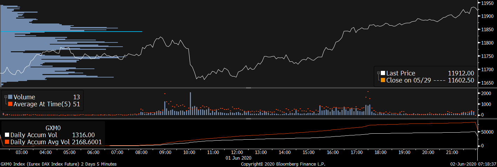Click the 03:00 time axis label
The height and width of the screenshot is (167, 497).
(x=22, y=153)
